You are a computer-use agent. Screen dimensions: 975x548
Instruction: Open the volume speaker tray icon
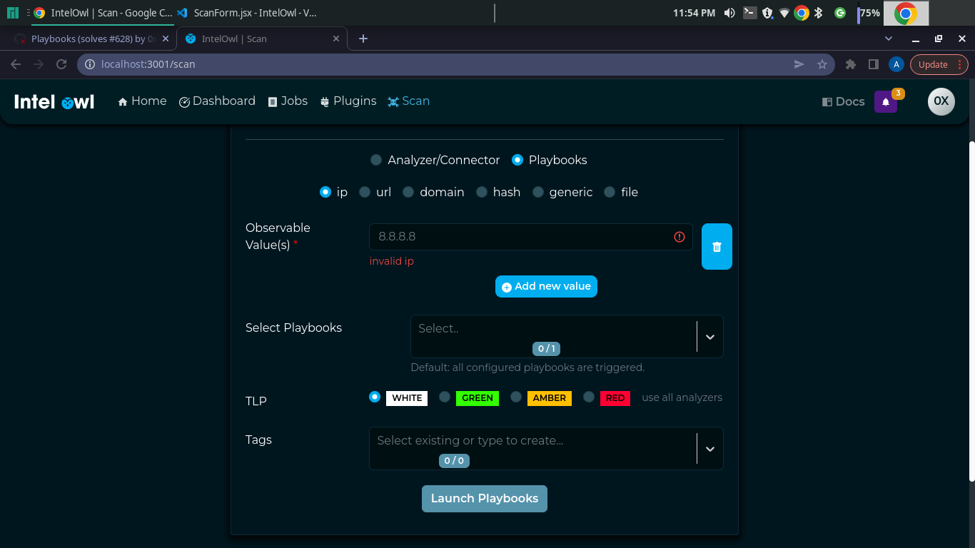pyautogui.click(x=729, y=13)
